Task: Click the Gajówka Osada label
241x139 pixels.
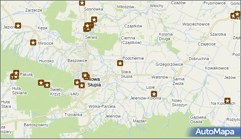Action: (198, 119)
